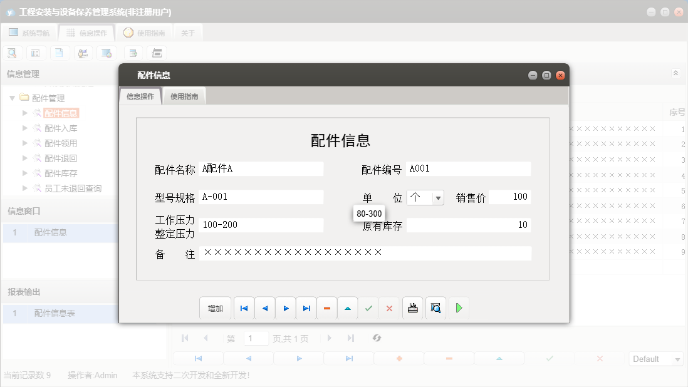Go to the next record arrow

pos(286,307)
